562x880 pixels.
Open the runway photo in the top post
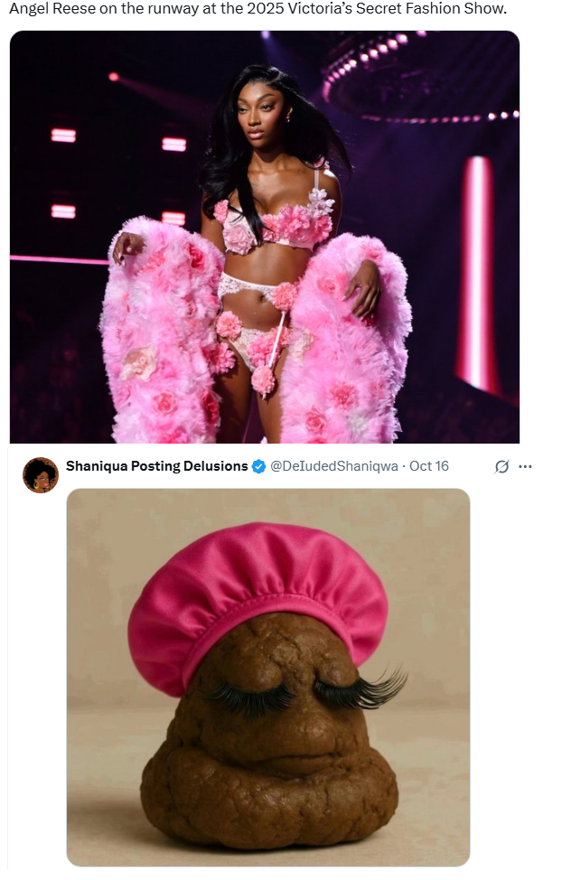point(265,237)
